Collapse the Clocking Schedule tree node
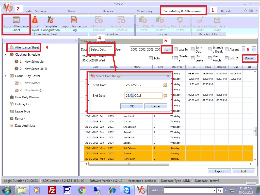Viewport: 260px width, 195px height. (x=6, y=55)
